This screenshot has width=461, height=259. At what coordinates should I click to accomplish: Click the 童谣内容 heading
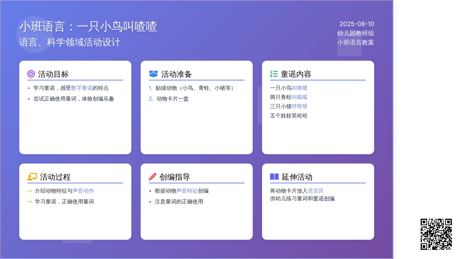[x=296, y=74]
